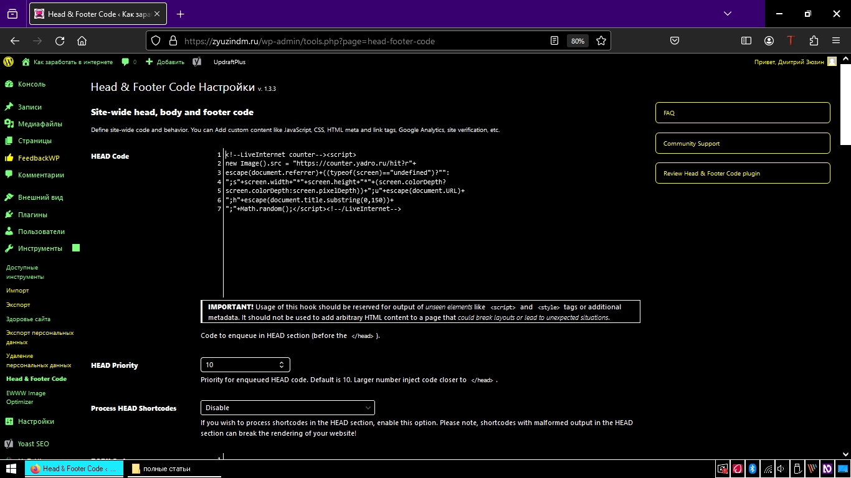The width and height of the screenshot is (851, 478).
Task: Open Страницы in the sidebar
Action: pyautogui.click(x=35, y=141)
